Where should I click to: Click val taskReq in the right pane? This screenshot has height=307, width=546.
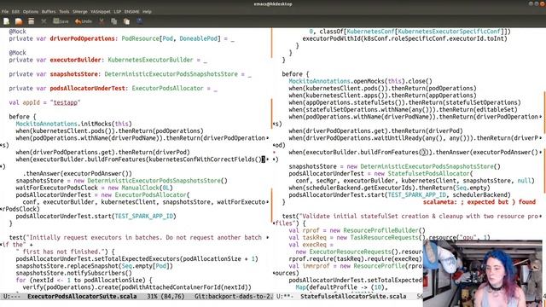[305, 238]
